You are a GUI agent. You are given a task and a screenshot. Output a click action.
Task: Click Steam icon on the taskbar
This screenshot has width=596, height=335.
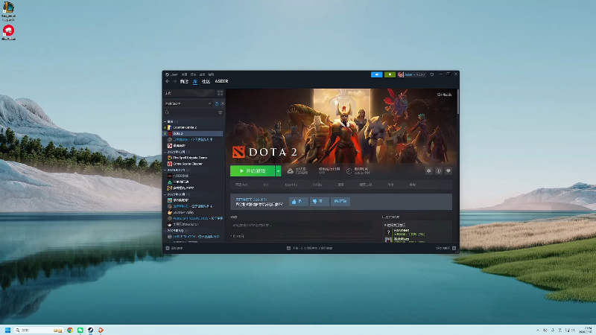[90, 330]
